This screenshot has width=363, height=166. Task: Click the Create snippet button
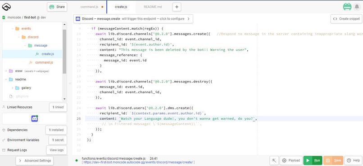pos(346,19)
